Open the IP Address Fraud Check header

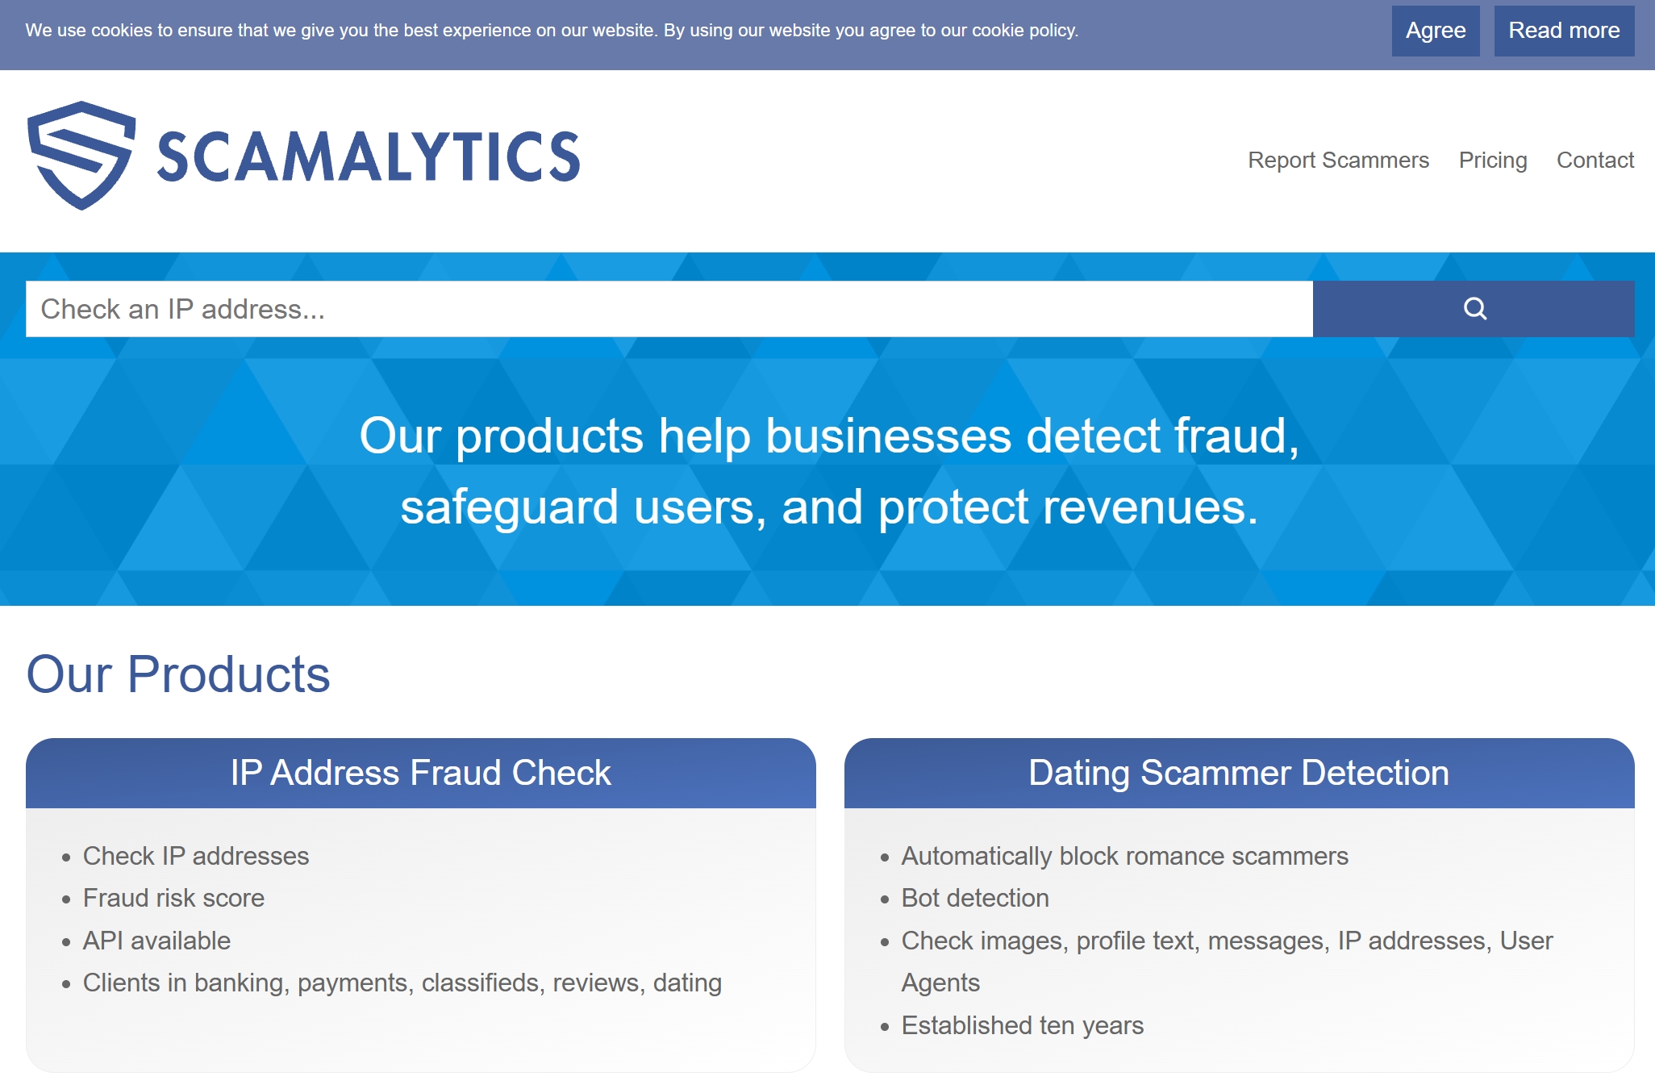point(420,773)
